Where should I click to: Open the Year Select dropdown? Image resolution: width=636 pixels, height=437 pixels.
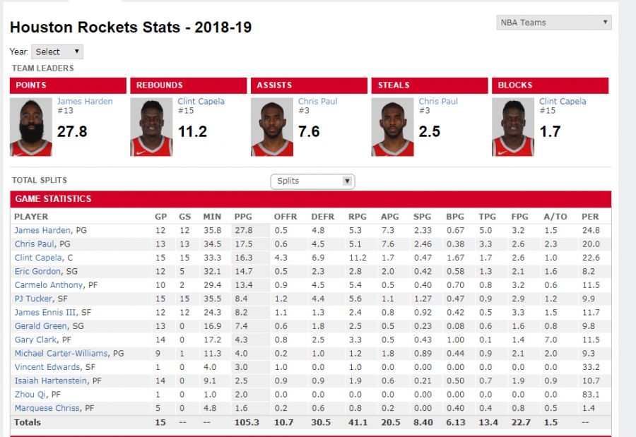pyautogui.click(x=57, y=52)
